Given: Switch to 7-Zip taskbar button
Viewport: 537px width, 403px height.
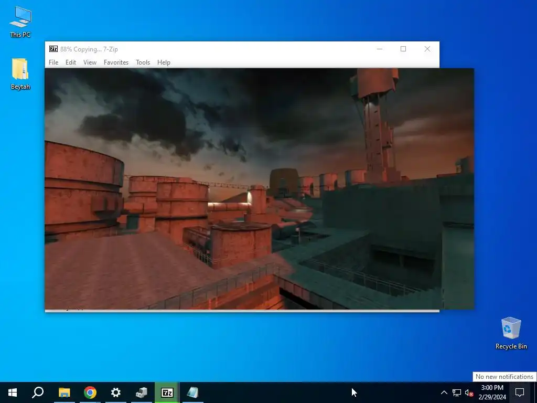Looking at the screenshot, I should pos(167,393).
